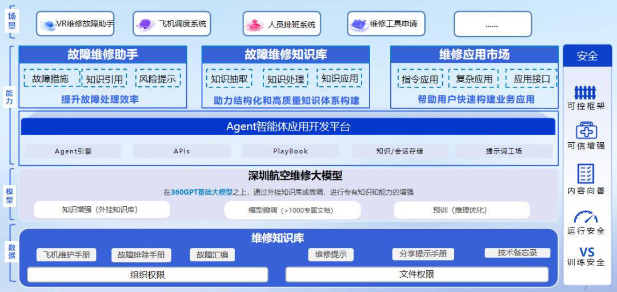This screenshot has height=292, width=617.
Task: Click the 知识处理 dashed box
Action: (x=286, y=78)
